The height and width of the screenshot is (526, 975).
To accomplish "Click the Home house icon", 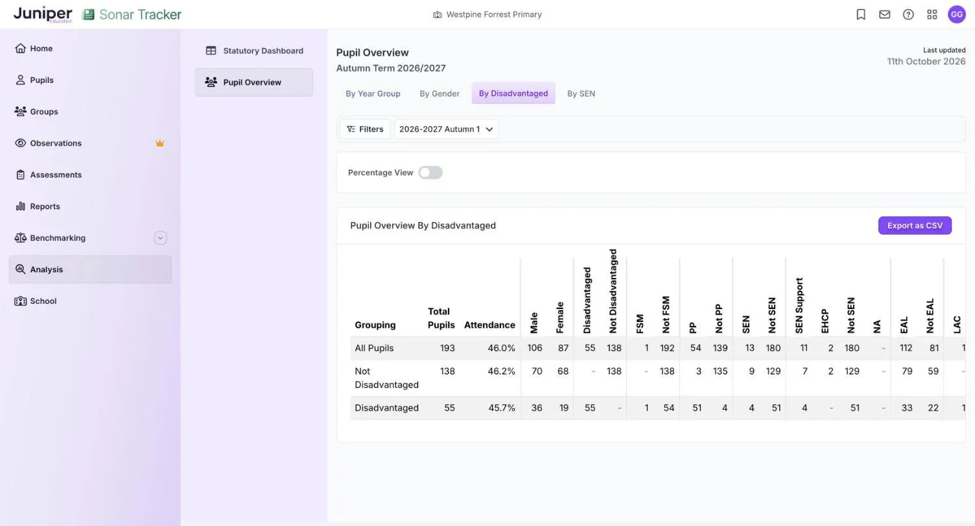I will pyautogui.click(x=20, y=49).
